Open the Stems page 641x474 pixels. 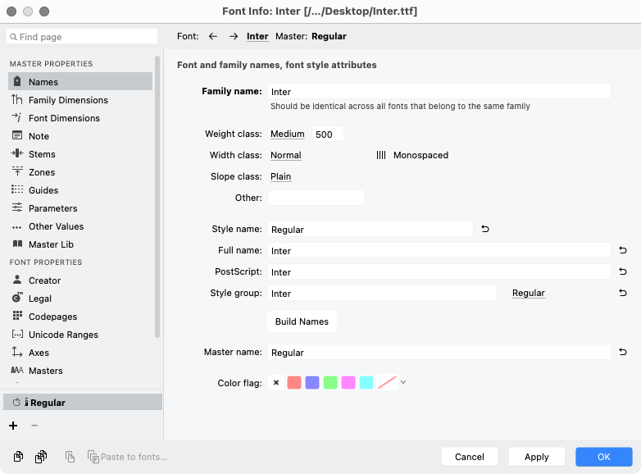point(80,154)
